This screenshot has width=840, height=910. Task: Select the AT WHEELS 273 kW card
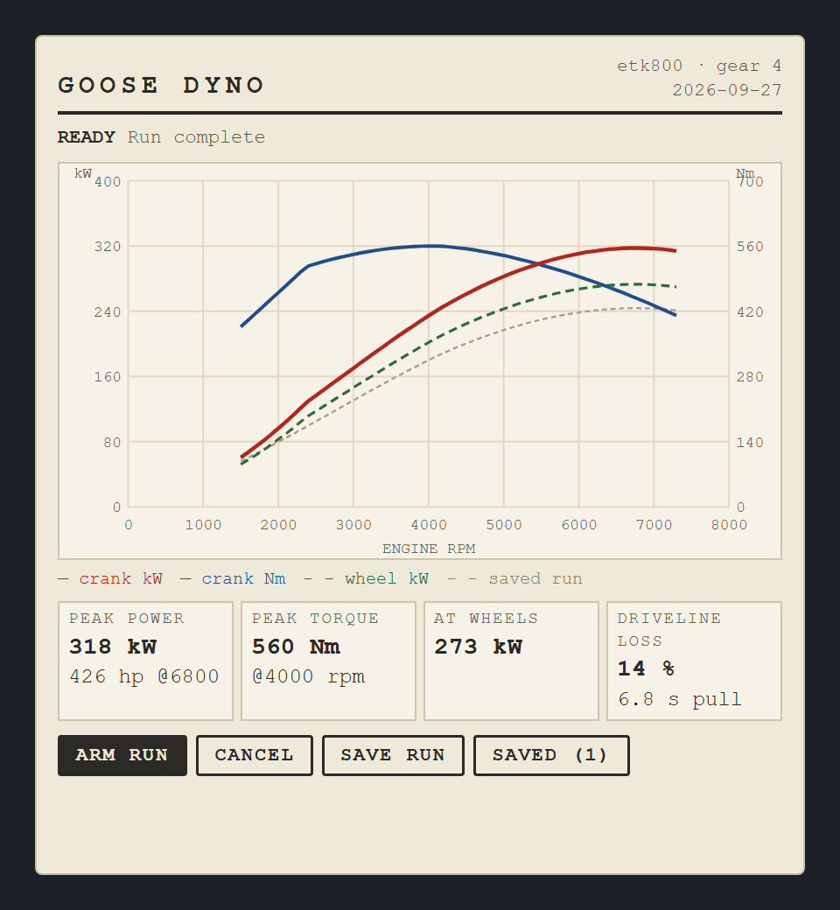click(x=511, y=661)
